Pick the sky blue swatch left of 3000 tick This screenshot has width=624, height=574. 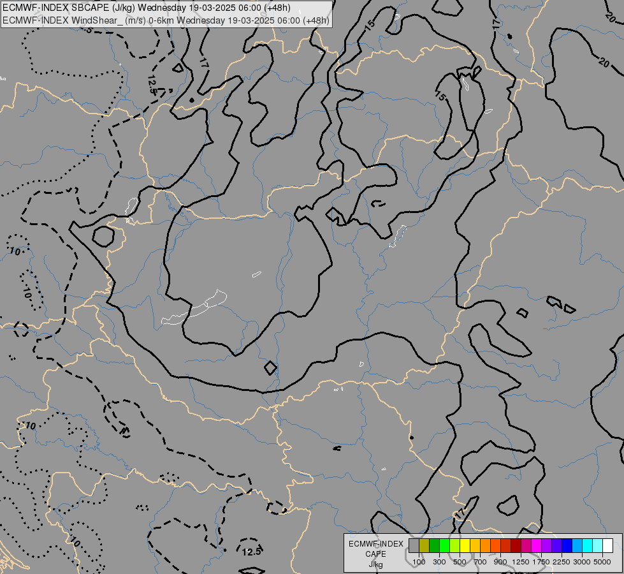[577, 546]
